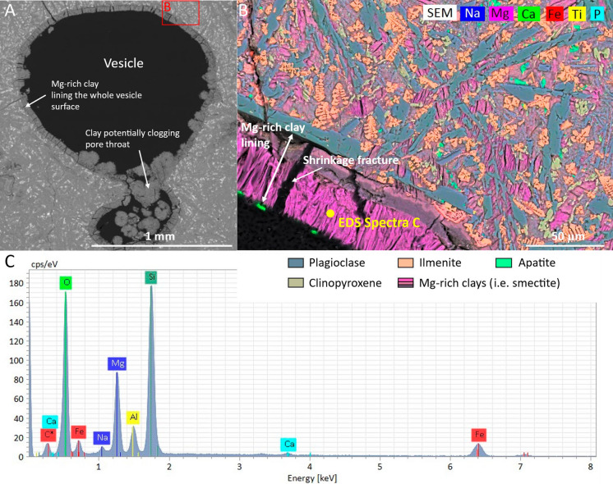This screenshot has width=613, height=484.
Task: Click the yellow EDS Spectra C point marker
Action: click(x=330, y=213)
